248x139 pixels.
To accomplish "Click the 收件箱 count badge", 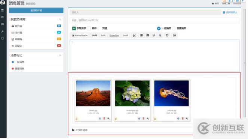I will 59,26.
